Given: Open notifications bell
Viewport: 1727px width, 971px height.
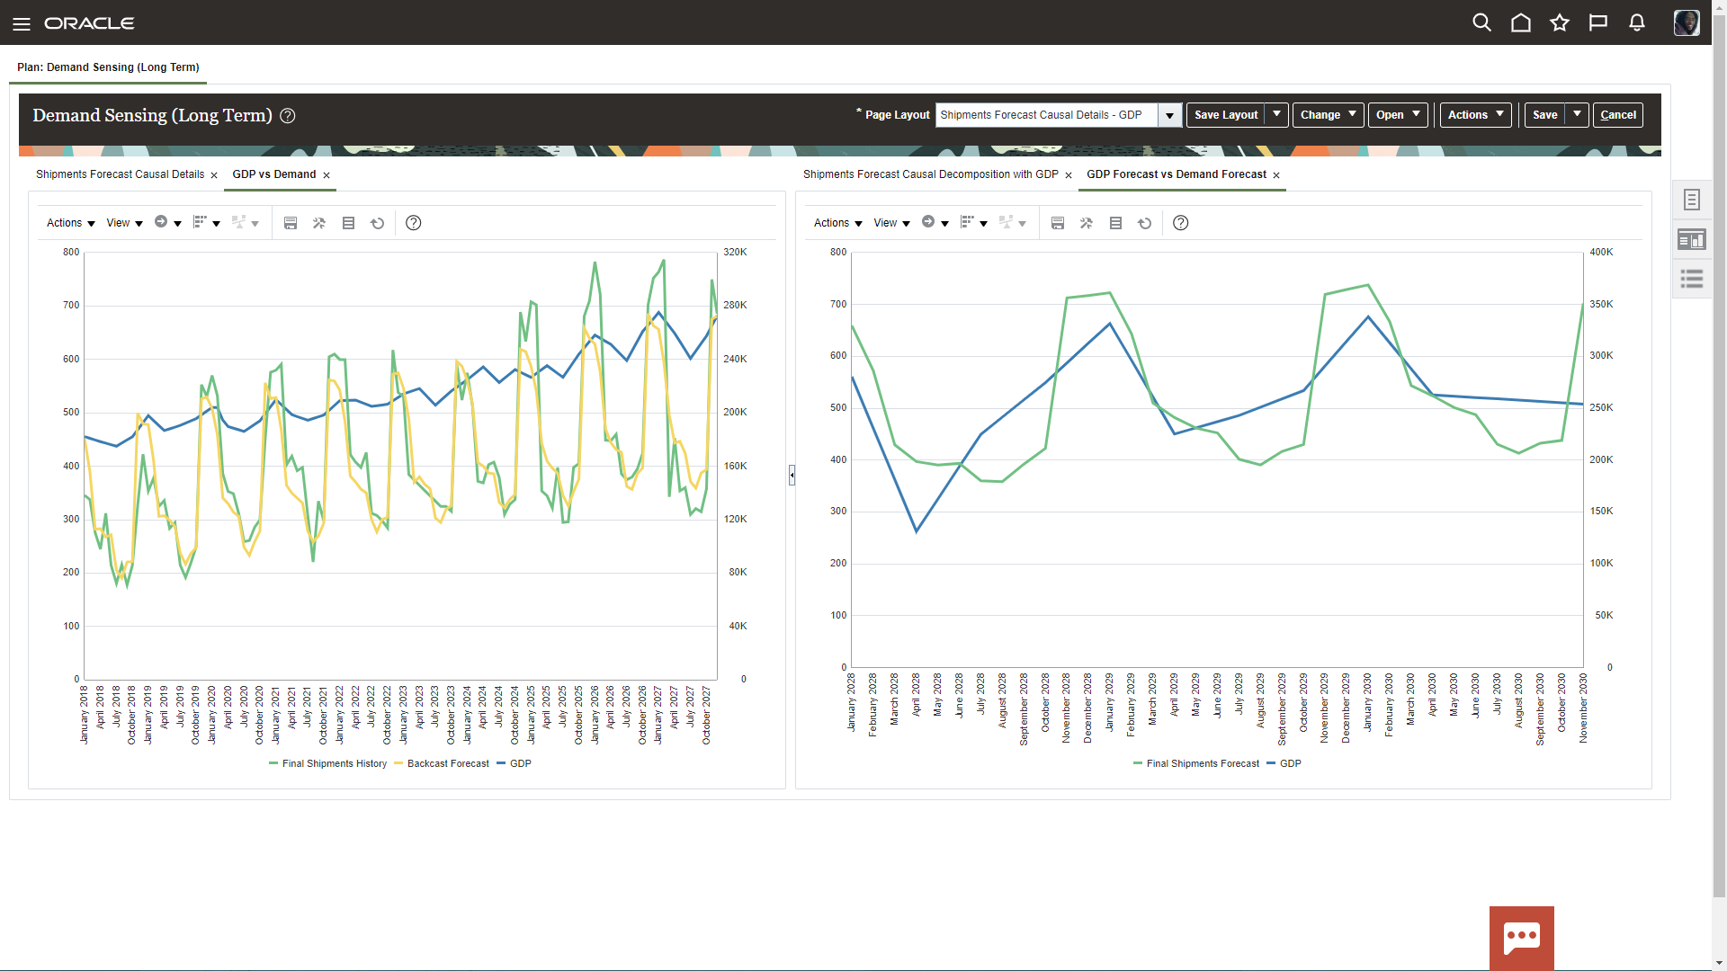Looking at the screenshot, I should [x=1637, y=23].
